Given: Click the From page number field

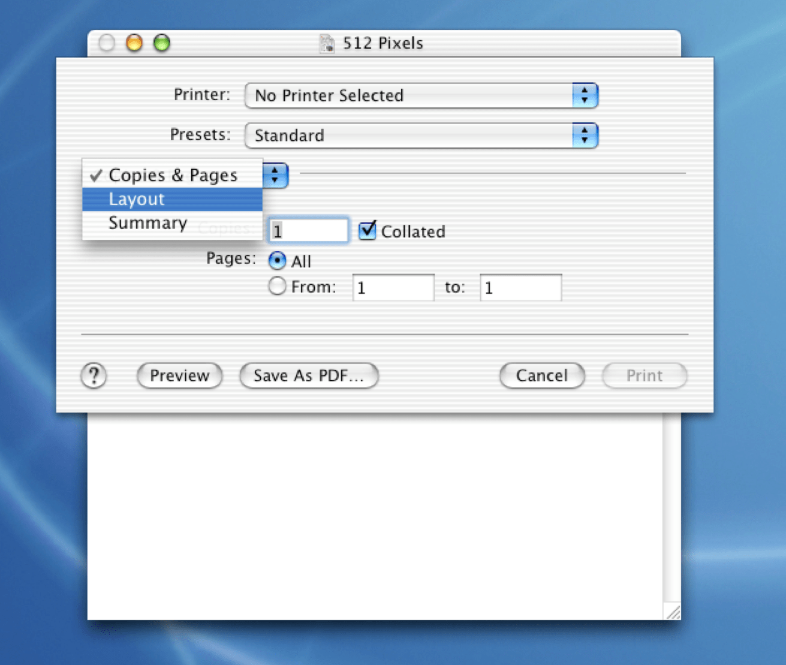Looking at the screenshot, I should (393, 288).
